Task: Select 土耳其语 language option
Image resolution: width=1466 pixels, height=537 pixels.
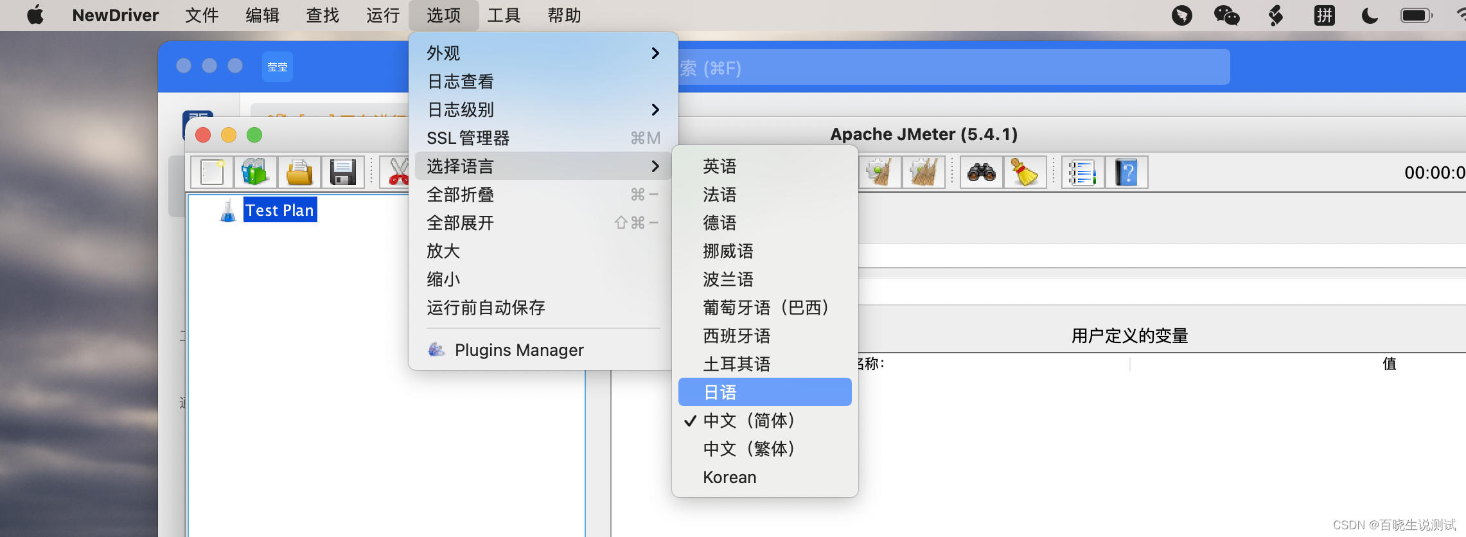Action: (x=764, y=364)
